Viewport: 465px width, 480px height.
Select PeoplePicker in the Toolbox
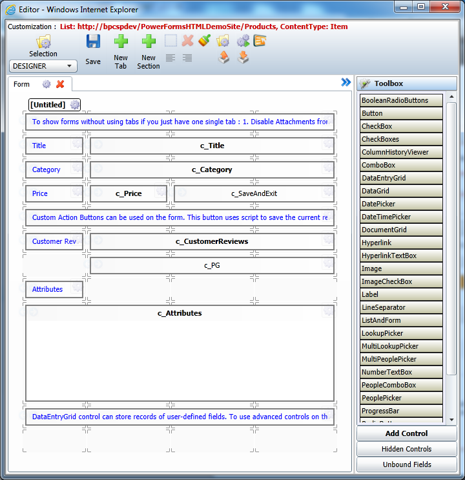click(x=402, y=398)
